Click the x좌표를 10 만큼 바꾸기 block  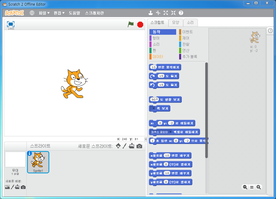[170, 155]
